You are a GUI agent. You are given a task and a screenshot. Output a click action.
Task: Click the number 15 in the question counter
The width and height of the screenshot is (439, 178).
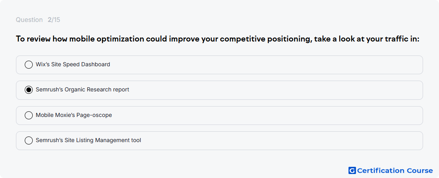[57, 20]
